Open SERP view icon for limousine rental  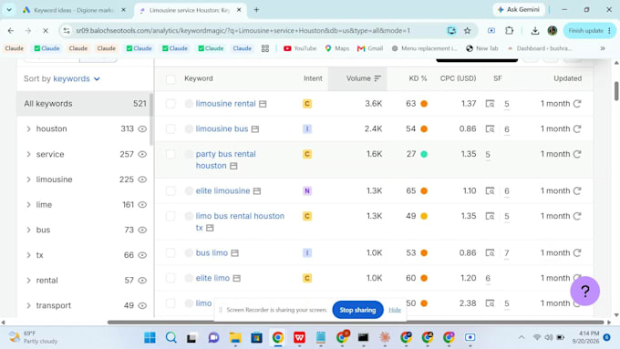(x=490, y=104)
